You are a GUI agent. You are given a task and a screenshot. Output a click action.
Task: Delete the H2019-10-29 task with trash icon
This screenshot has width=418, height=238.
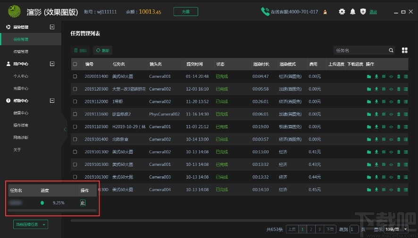coord(399,127)
